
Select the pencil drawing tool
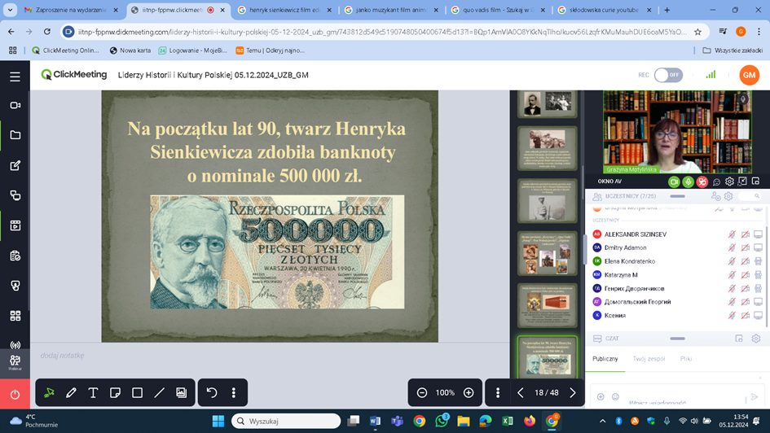click(x=71, y=393)
